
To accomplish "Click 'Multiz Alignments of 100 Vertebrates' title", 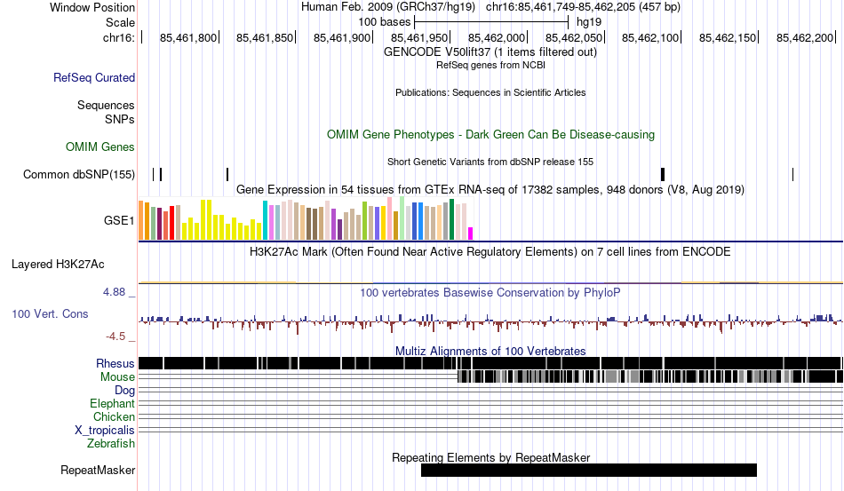I will (x=490, y=352).
